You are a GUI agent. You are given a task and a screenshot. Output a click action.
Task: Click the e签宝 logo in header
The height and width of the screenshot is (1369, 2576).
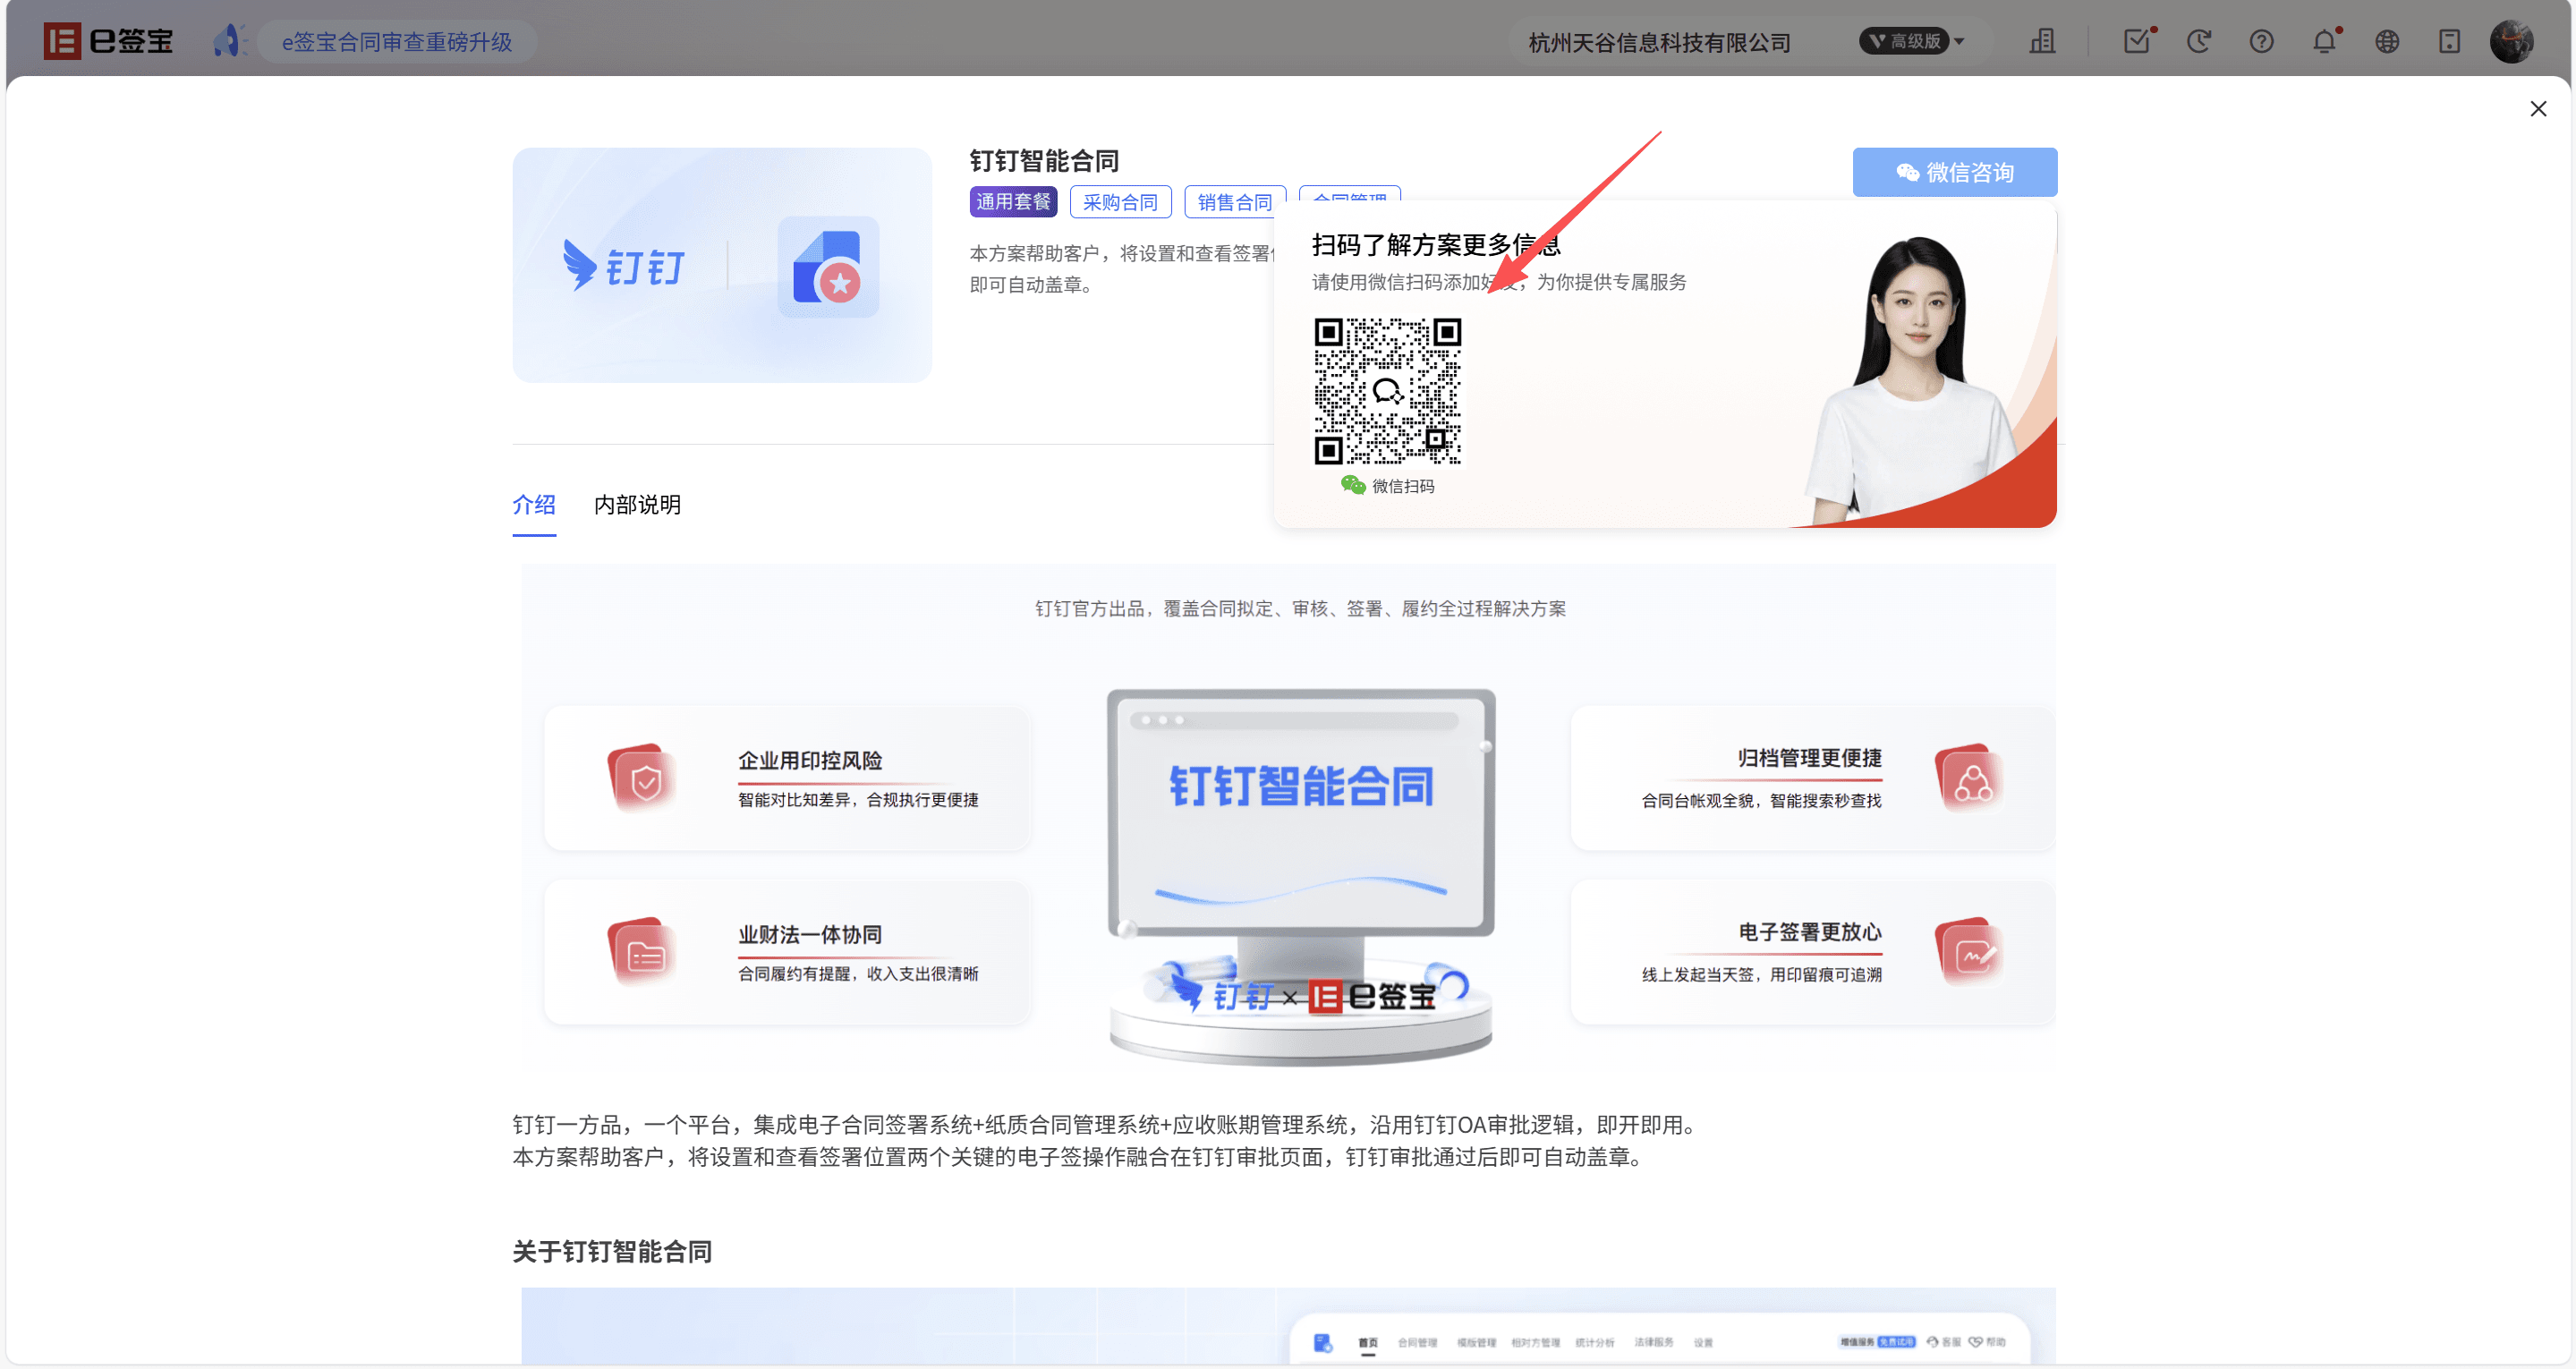pyautogui.click(x=108, y=41)
